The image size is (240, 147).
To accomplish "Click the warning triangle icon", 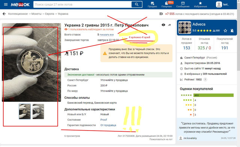I will tap(105, 53).
